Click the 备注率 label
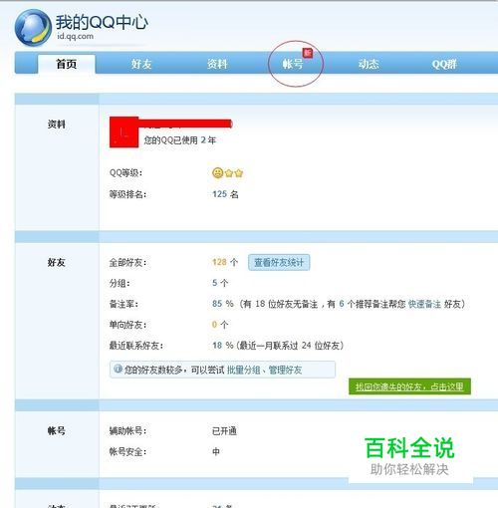The width and height of the screenshot is (498, 508). [x=124, y=304]
